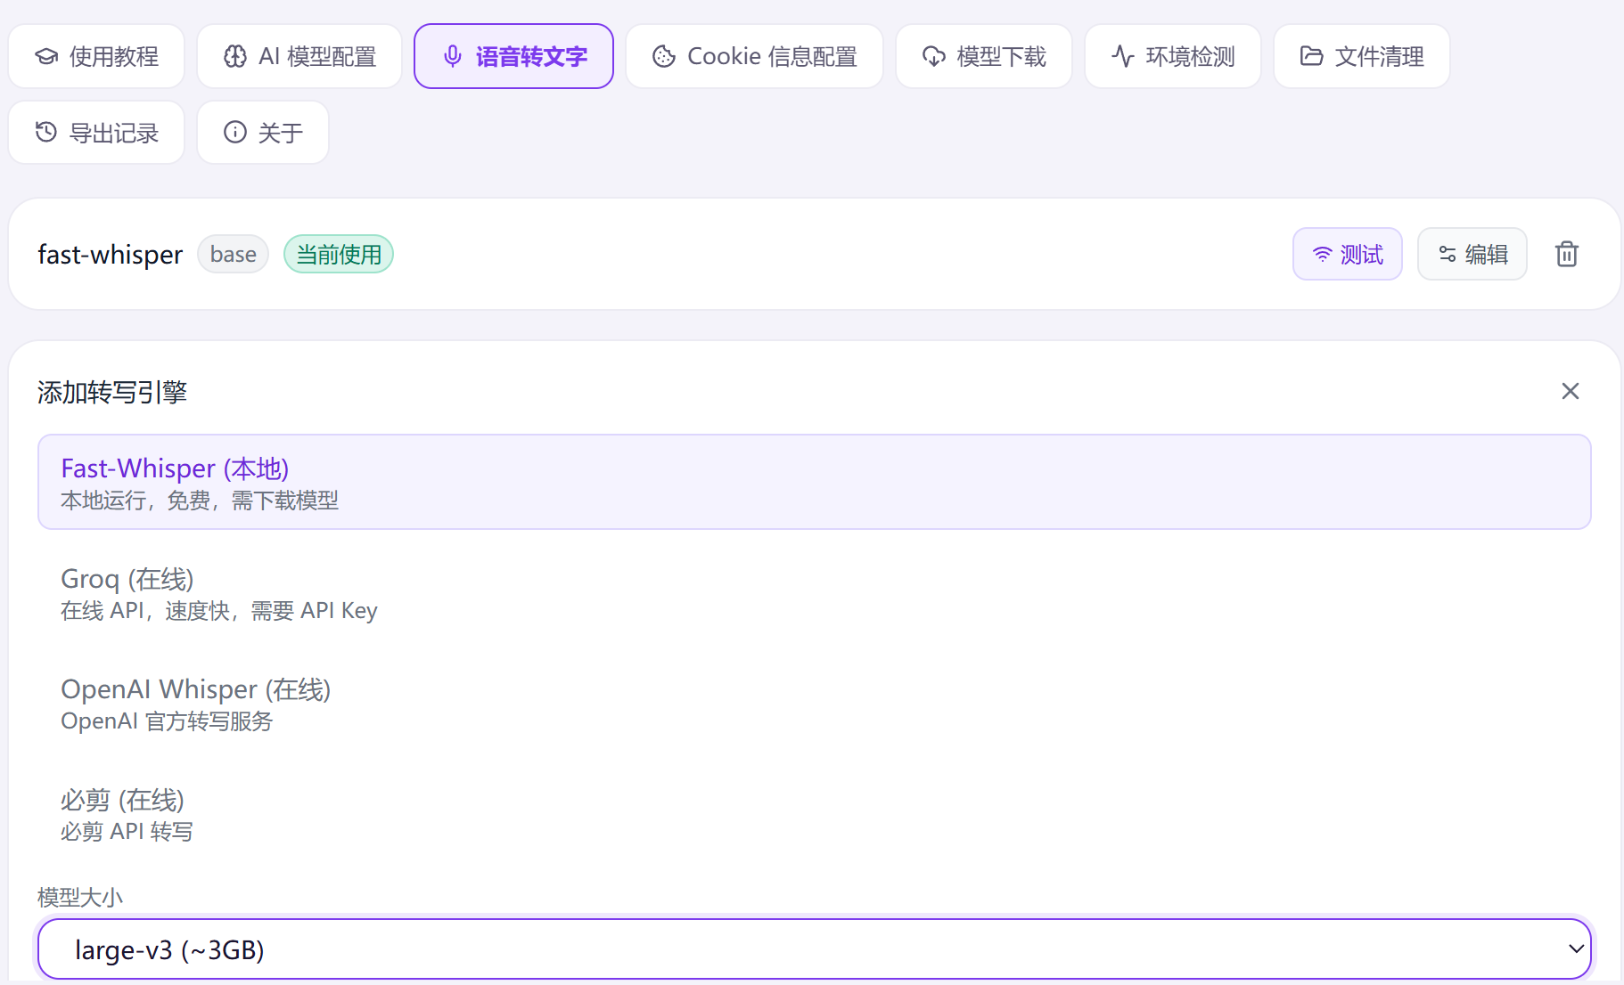Switch to AI 模型配置 tab

(x=299, y=56)
